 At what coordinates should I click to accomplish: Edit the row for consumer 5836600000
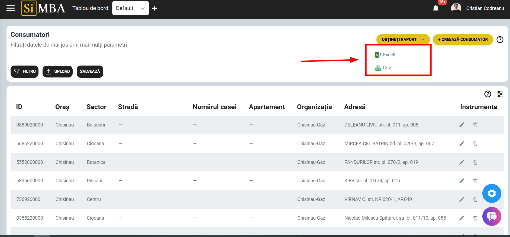(462, 181)
